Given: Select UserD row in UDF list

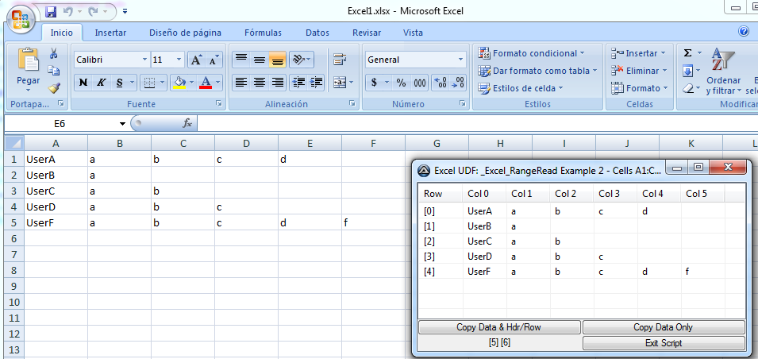Looking at the screenshot, I should 580,257.
